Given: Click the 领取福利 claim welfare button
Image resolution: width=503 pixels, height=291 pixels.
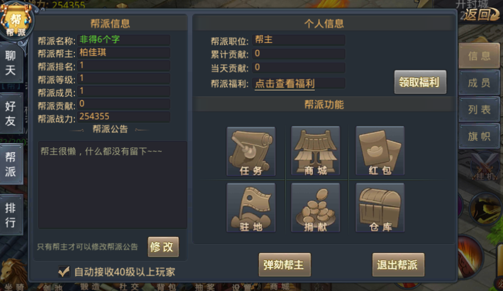Looking at the screenshot, I should click(420, 82).
